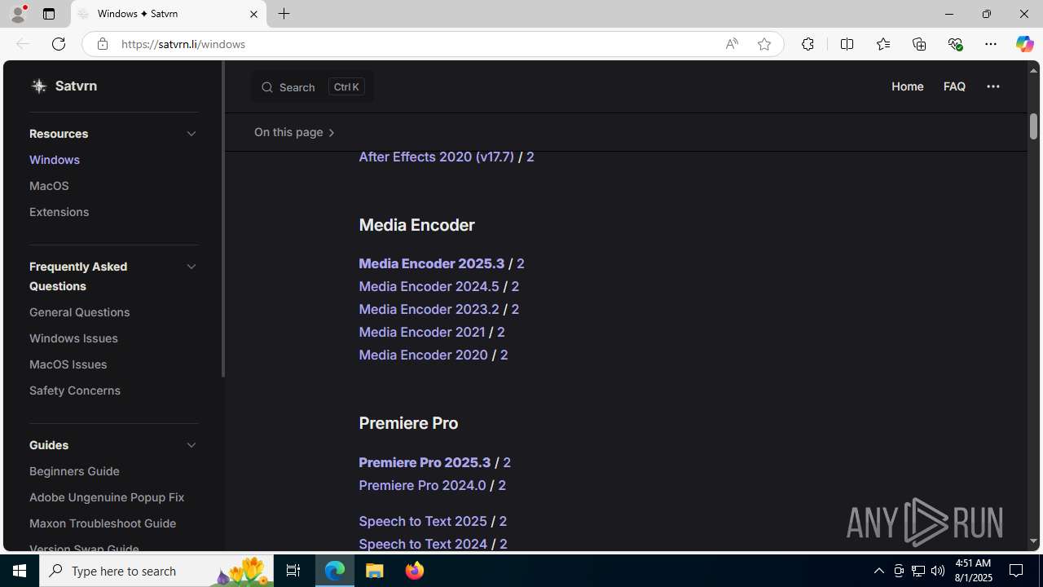This screenshot has height=587, width=1043.
Task: Open Maxon Troubleshoot Guide
Action: pyautogui.click(x=103, y=523)
